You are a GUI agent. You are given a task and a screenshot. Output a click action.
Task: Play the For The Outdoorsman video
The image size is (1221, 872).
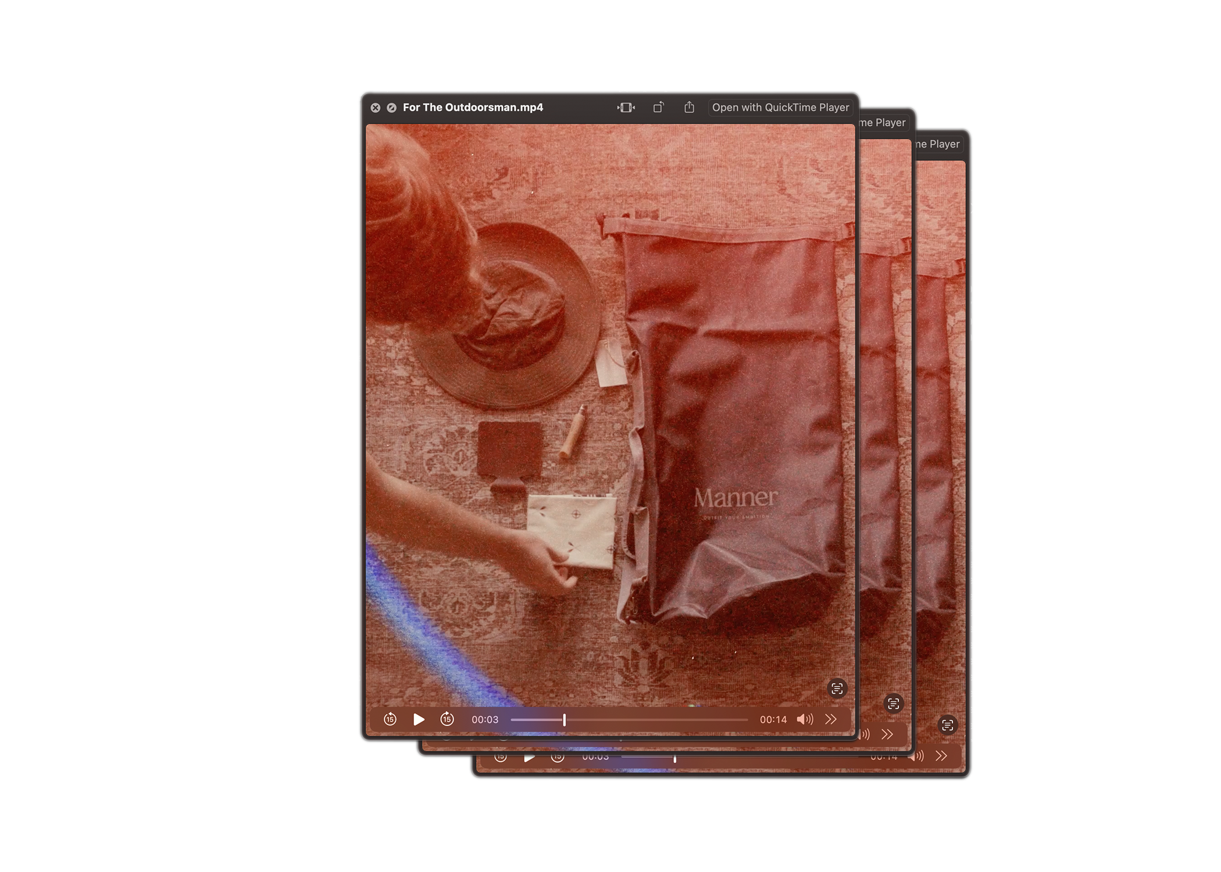[419, 720]
